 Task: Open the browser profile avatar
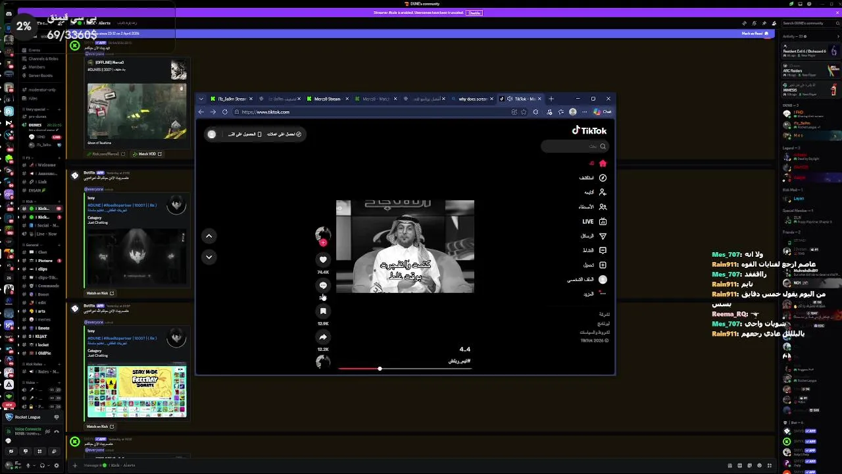[572, 112]
